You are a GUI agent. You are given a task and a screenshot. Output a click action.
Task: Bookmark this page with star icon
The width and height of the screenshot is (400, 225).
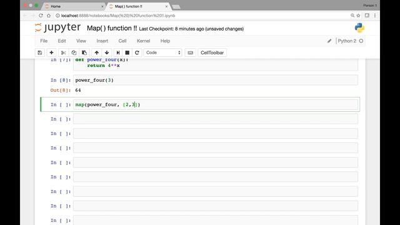coord(358,16)
